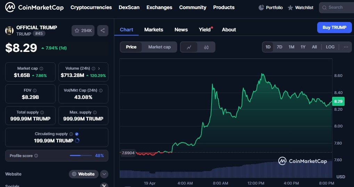The width and height of the screenshot is (354, 187).
Task: Open the Cryptocurrencies menu
Action: coord(91,7)
